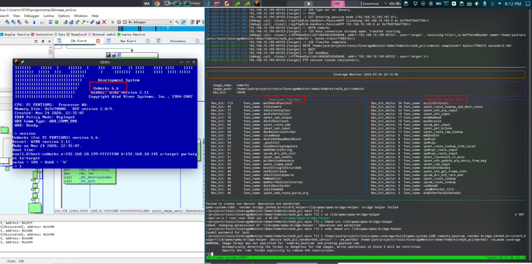532x264 pixels.
Task: Open the Debugger menu
Action: 31,16
